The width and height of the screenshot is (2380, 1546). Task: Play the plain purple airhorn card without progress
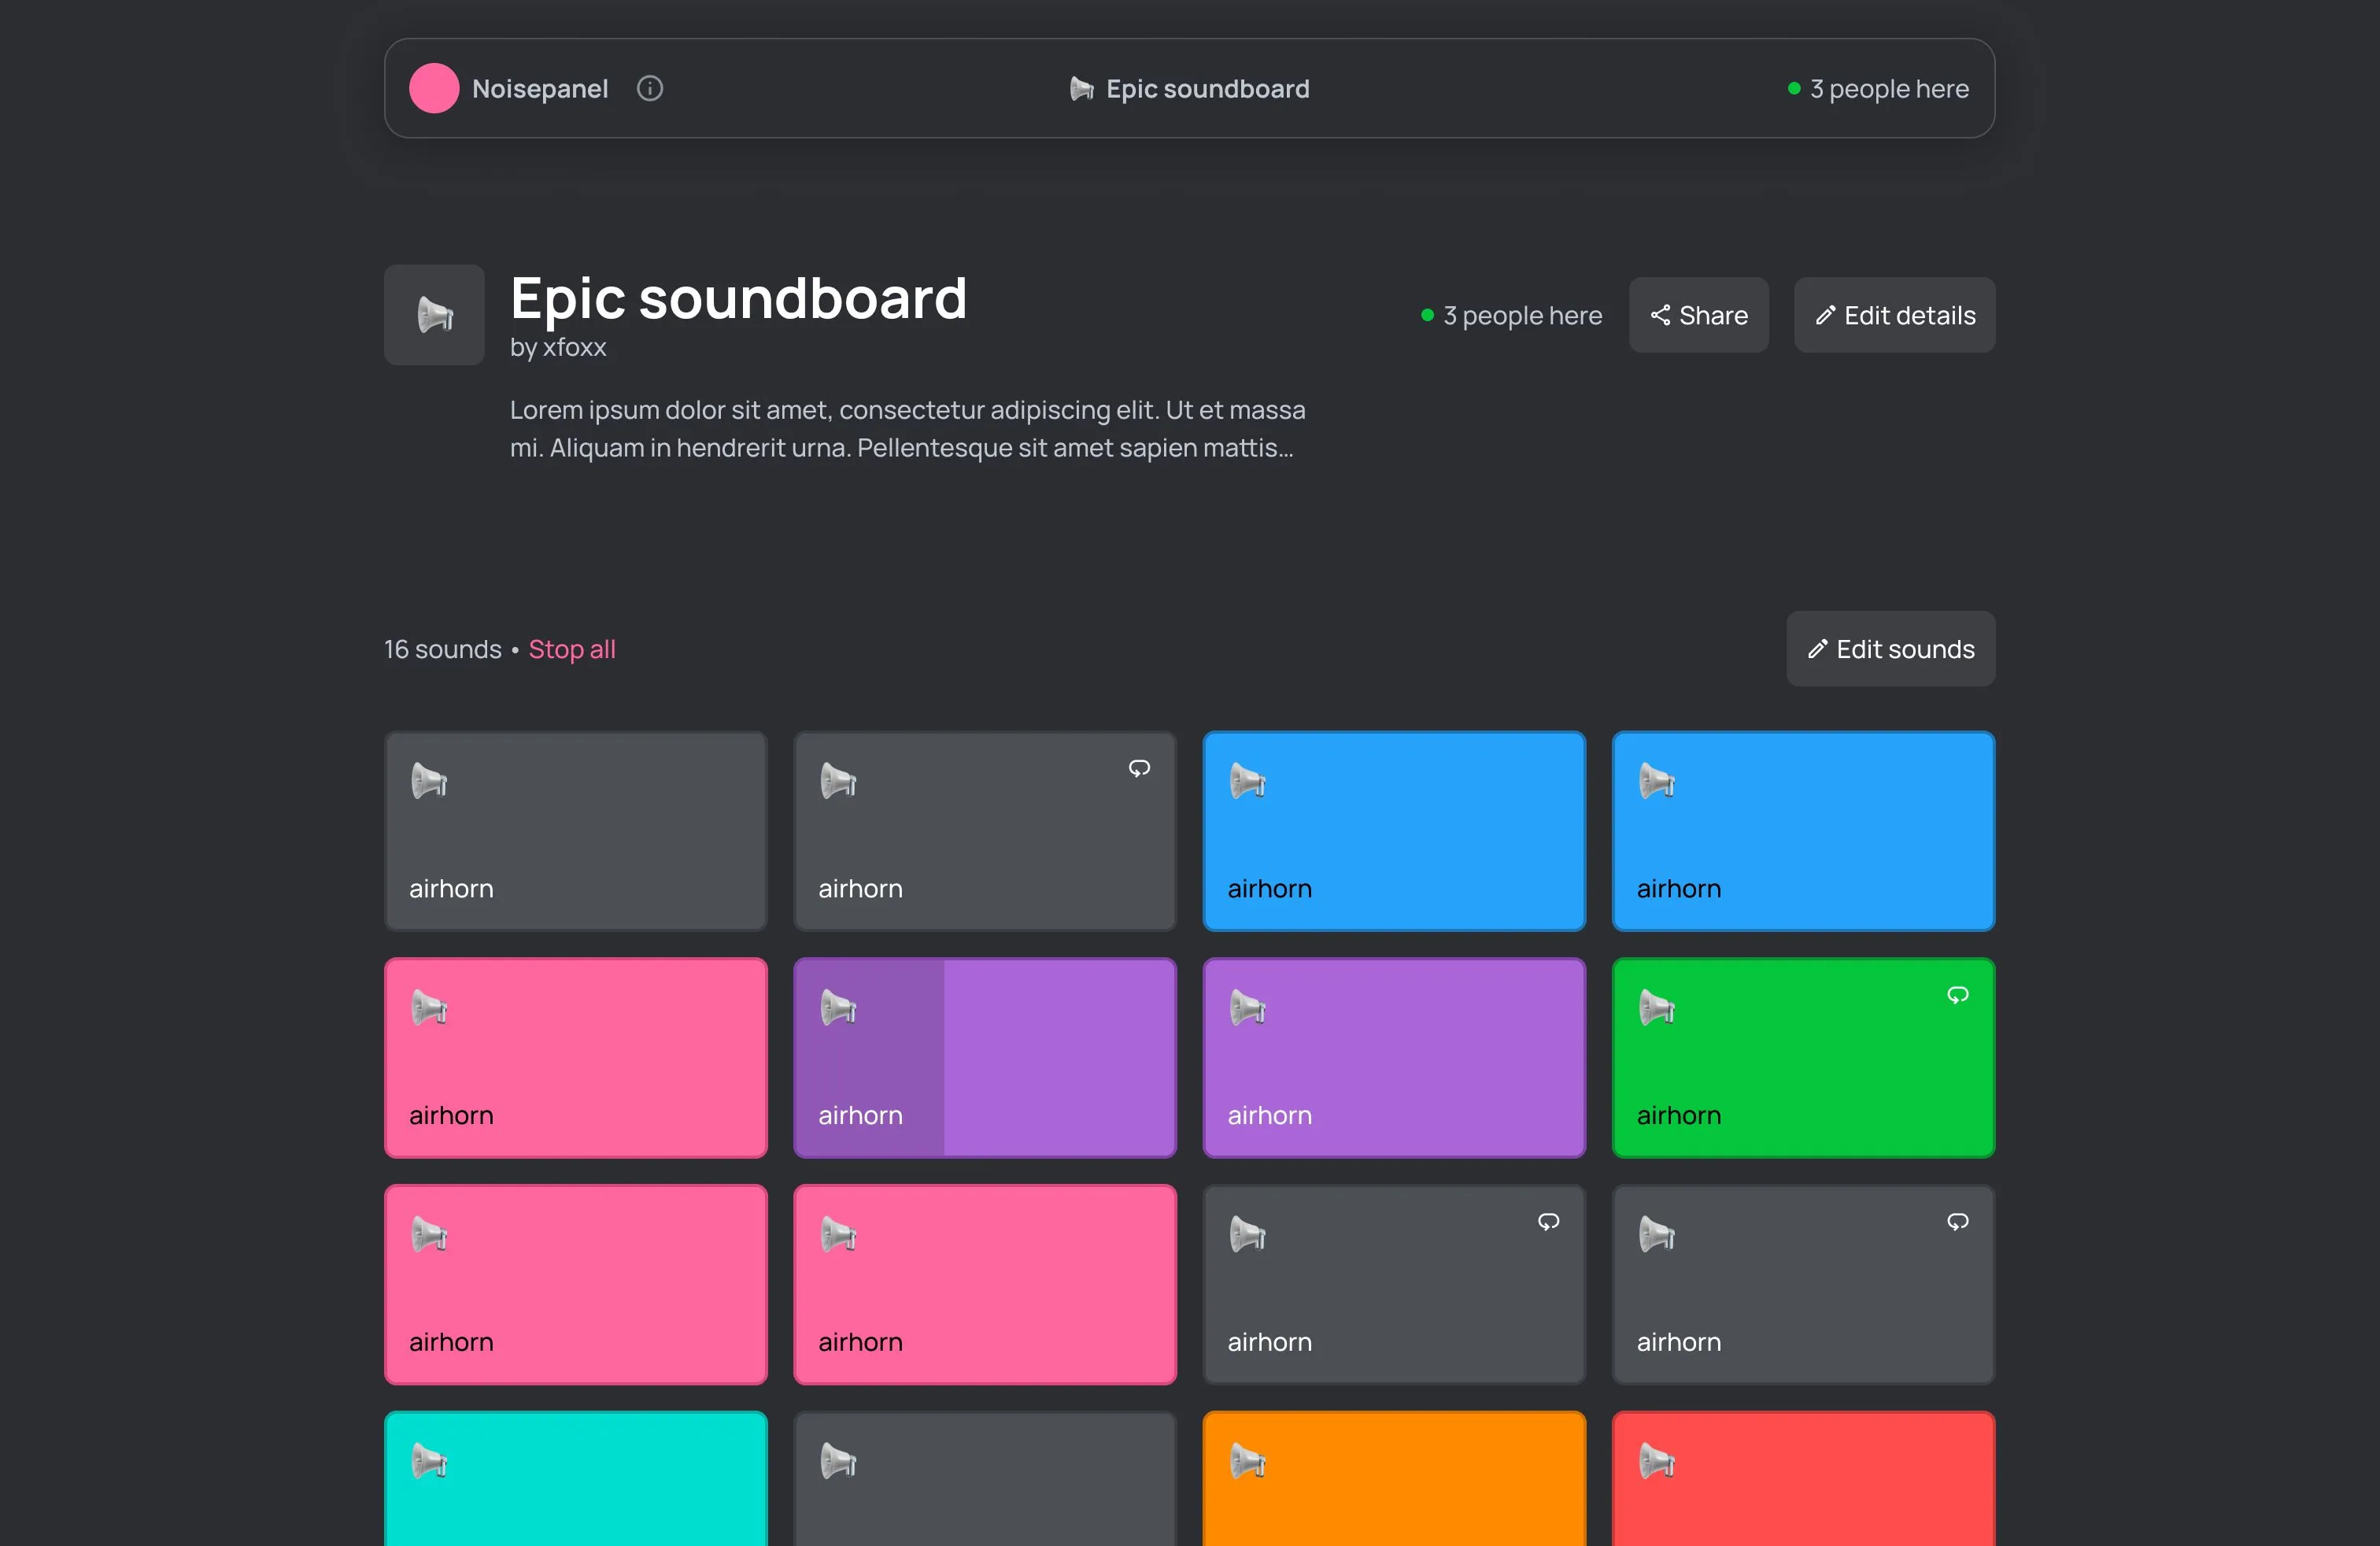1394,1058
